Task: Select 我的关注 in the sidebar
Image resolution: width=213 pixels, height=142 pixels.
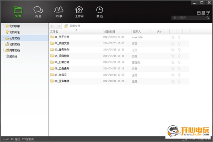Action: click(15, 32)
